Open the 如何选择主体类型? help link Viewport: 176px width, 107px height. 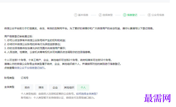point(87,94)
